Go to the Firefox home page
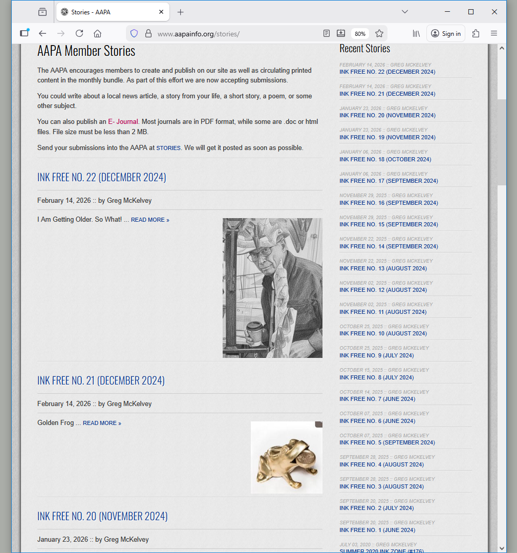Screen dimensions: 517x553 tap(97, 33)
